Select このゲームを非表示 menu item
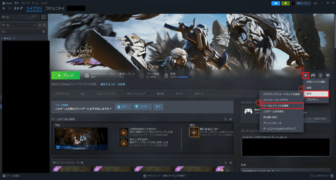Viewport: 336px width, 180px height. [x=281, y=111]
